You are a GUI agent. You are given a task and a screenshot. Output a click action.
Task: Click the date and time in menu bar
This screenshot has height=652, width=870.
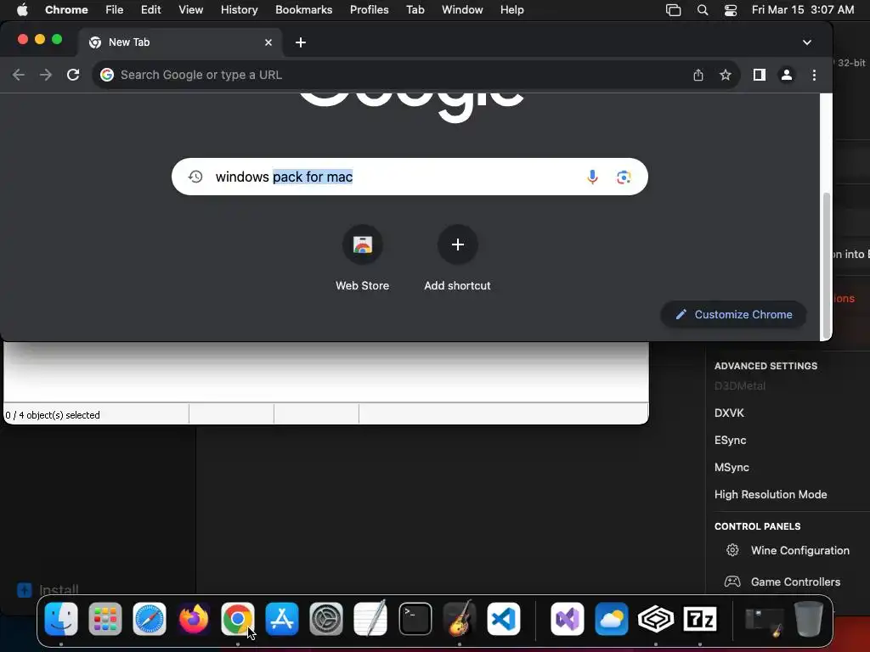[x=802, y=10]
